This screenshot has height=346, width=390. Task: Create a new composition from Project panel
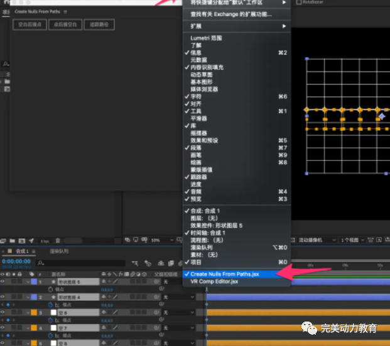[22, 241]
